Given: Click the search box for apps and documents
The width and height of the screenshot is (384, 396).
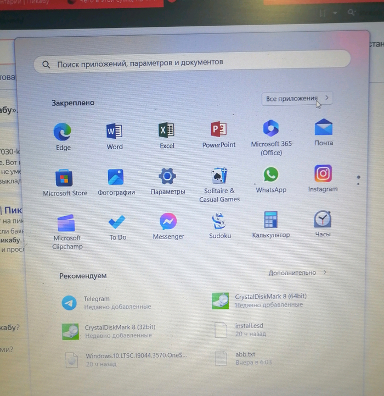Looking at the screenshot, I should [192, 63].
